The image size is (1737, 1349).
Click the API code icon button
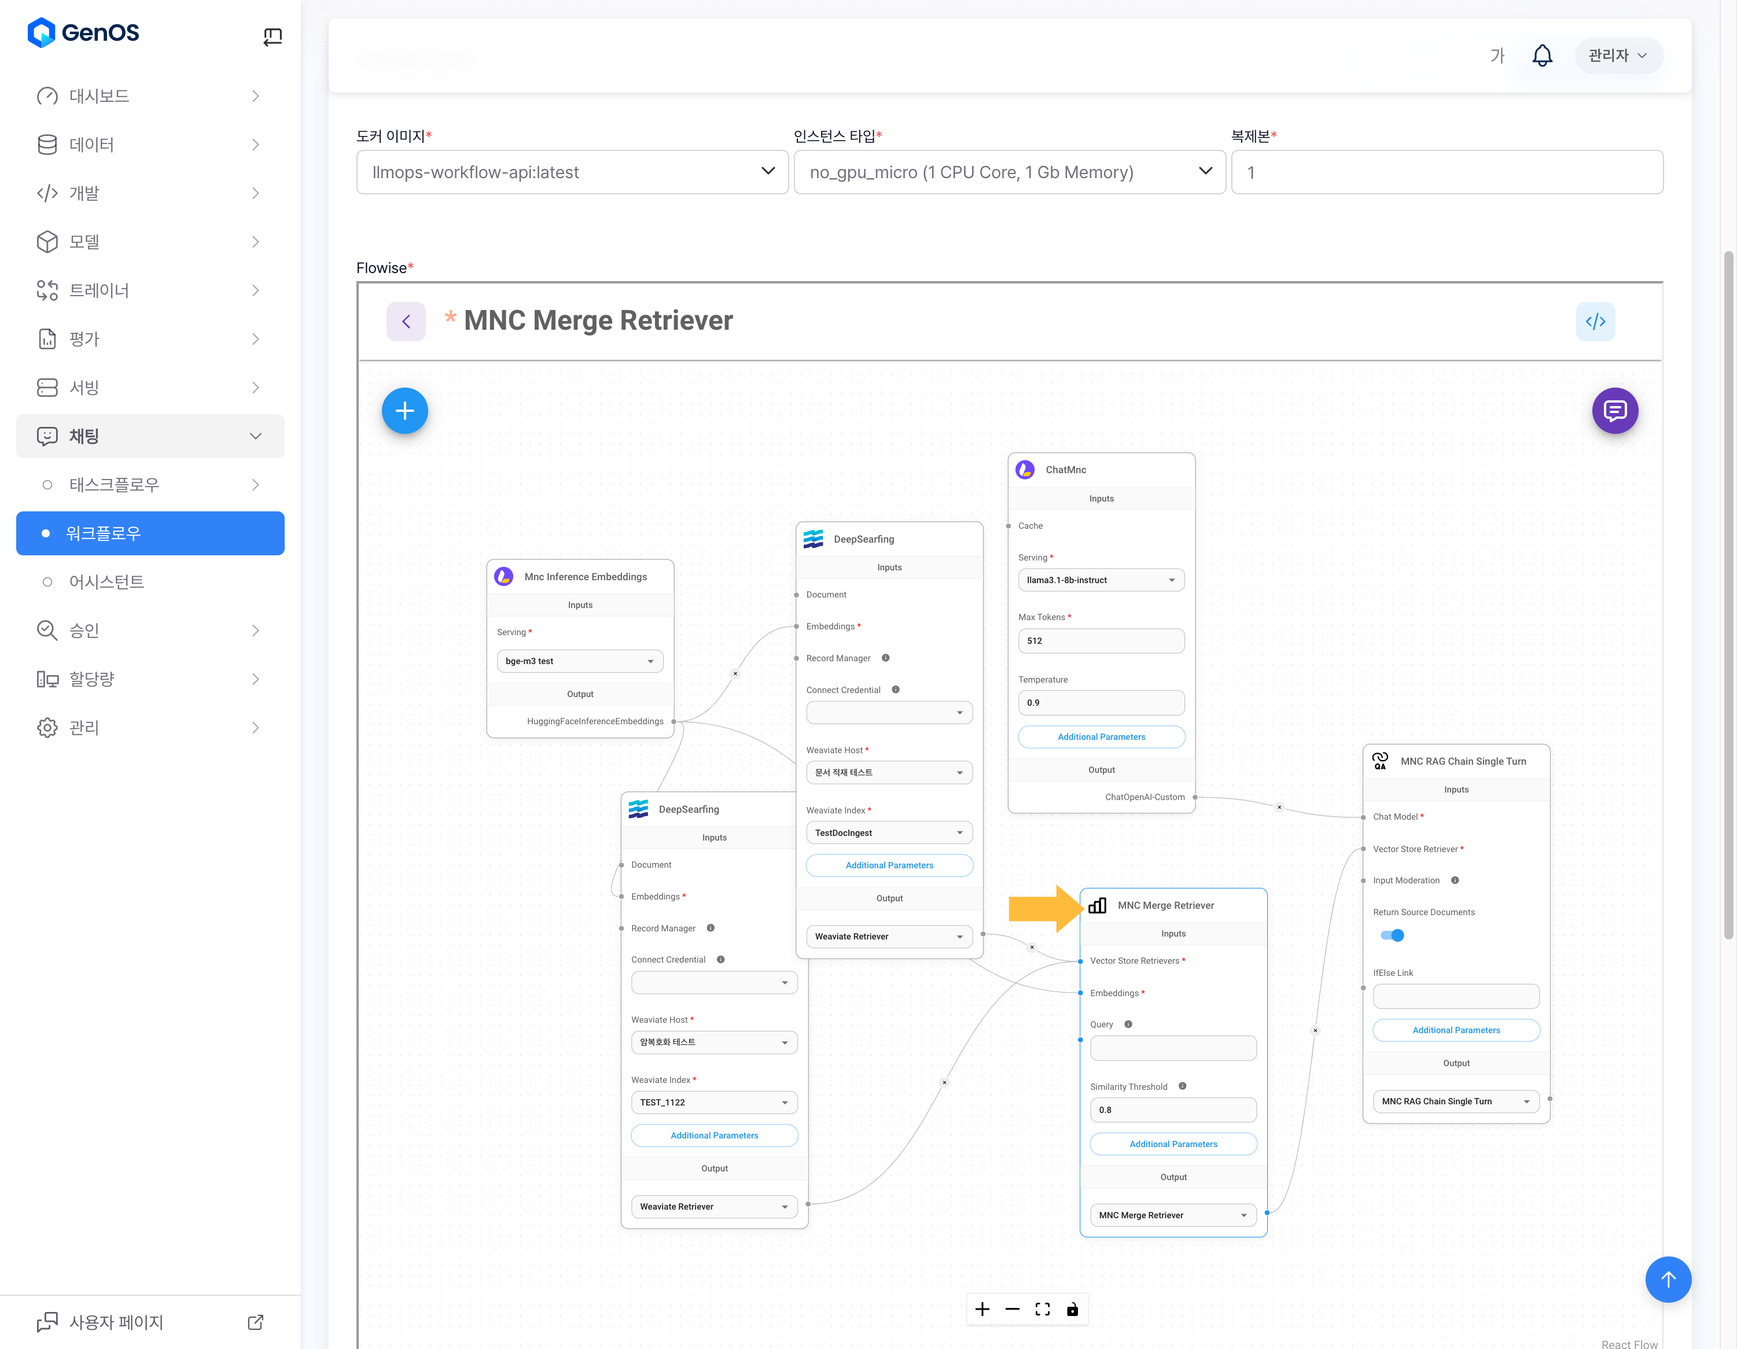(x=1595, y=321)
